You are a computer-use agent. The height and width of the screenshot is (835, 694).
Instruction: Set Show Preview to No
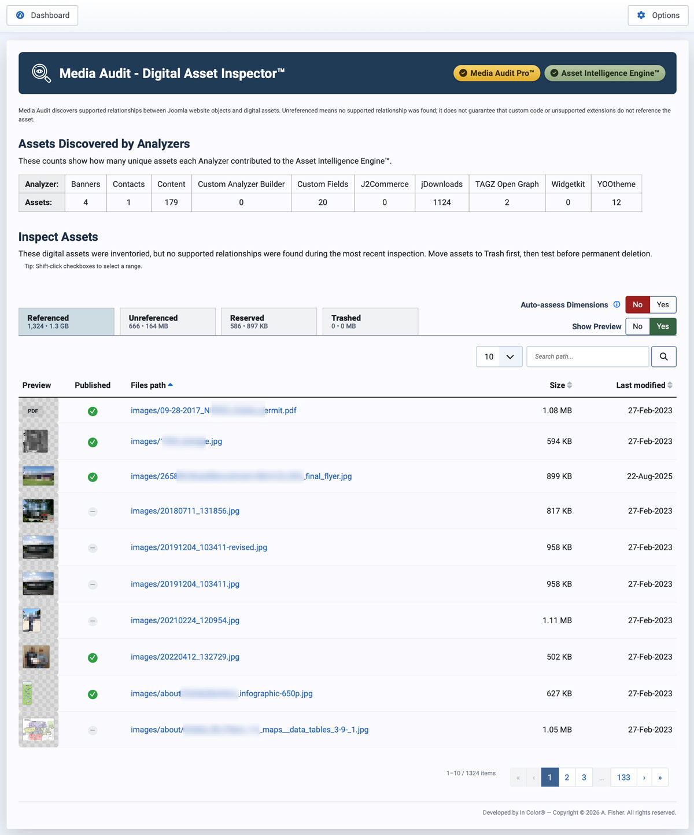[637, 326]
